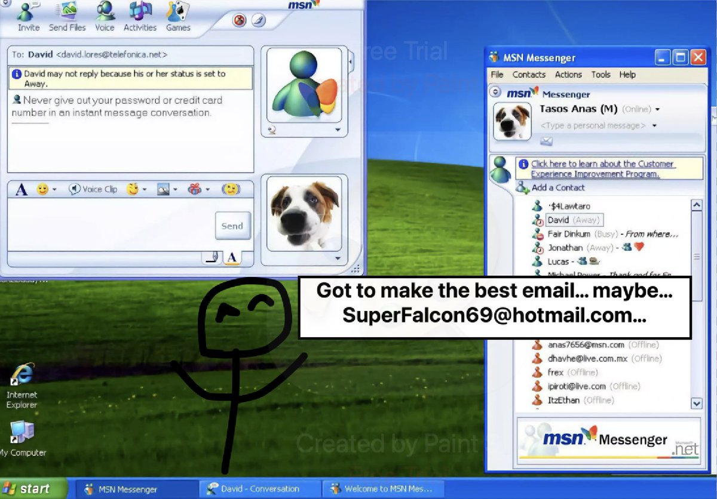Screen dimensions: 717x499
Task: Select contact dhavhe@live.com.mx
Action: 597,359
